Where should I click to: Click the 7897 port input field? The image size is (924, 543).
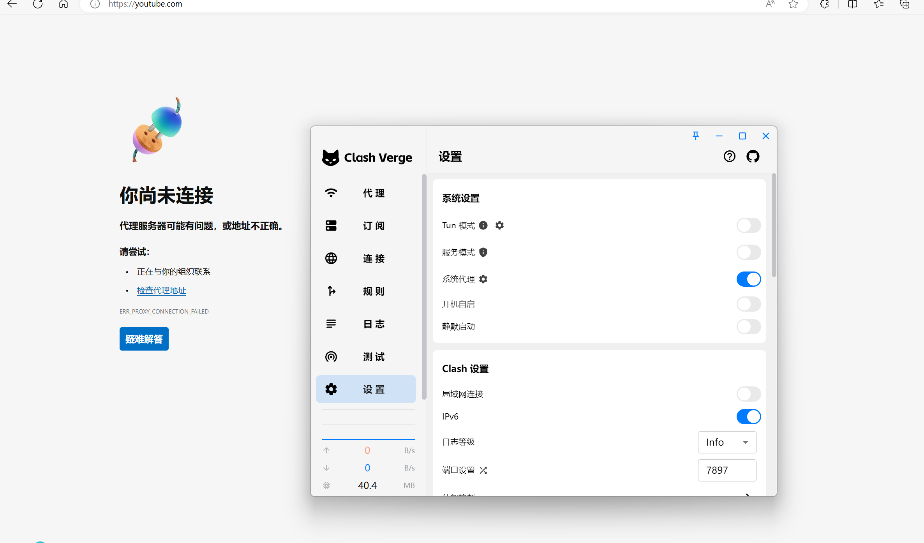pyautogui.click(x=727, y=470)
